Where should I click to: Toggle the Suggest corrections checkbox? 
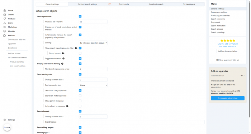[80, 59]
